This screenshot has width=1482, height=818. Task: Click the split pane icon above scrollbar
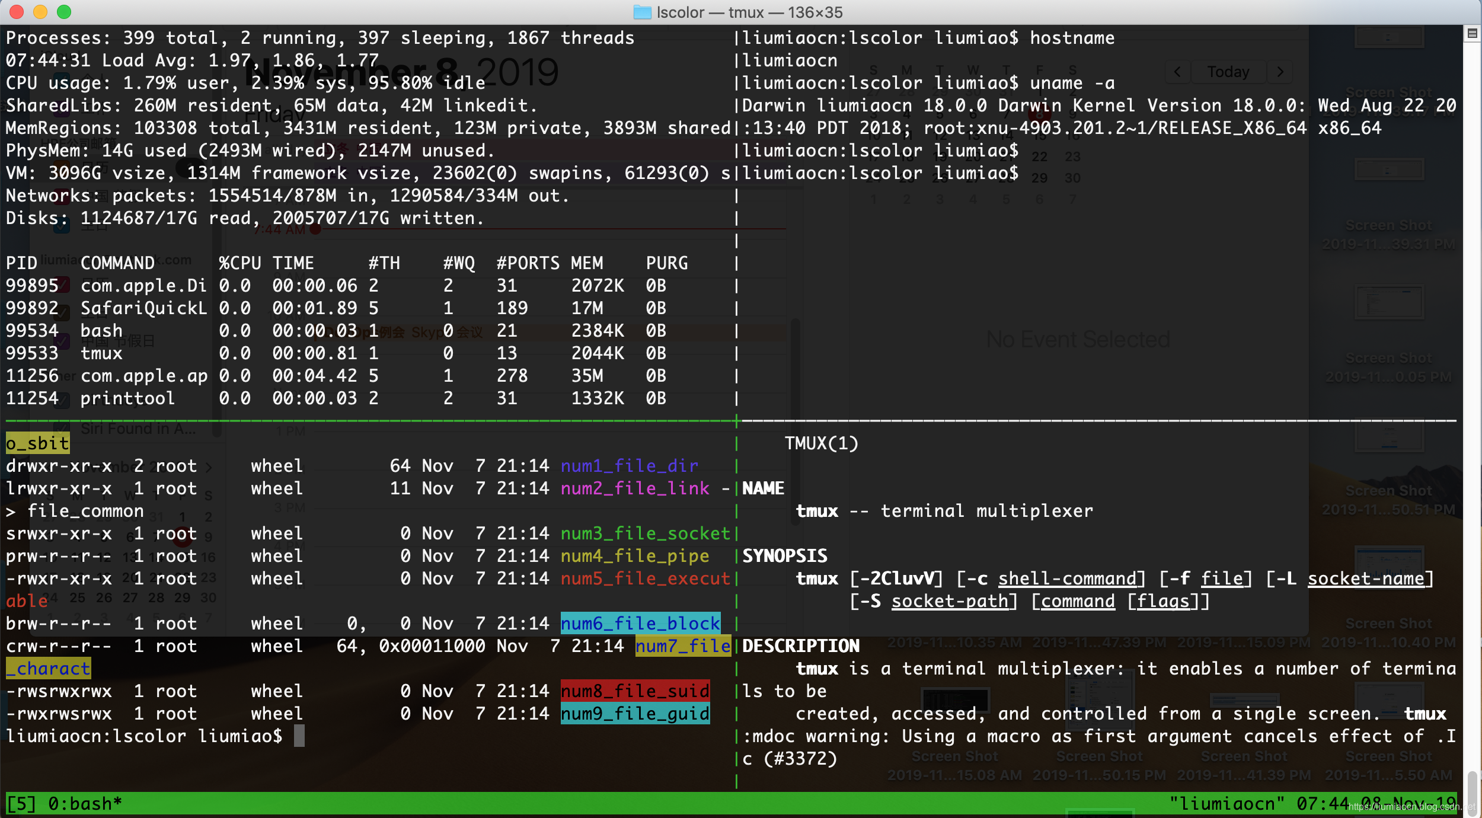[1472, 34]
